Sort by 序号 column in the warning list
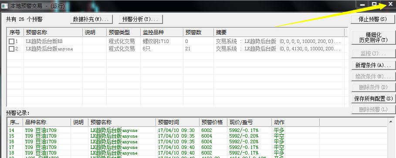The image size is (396, 158). (x=15, y=33)
